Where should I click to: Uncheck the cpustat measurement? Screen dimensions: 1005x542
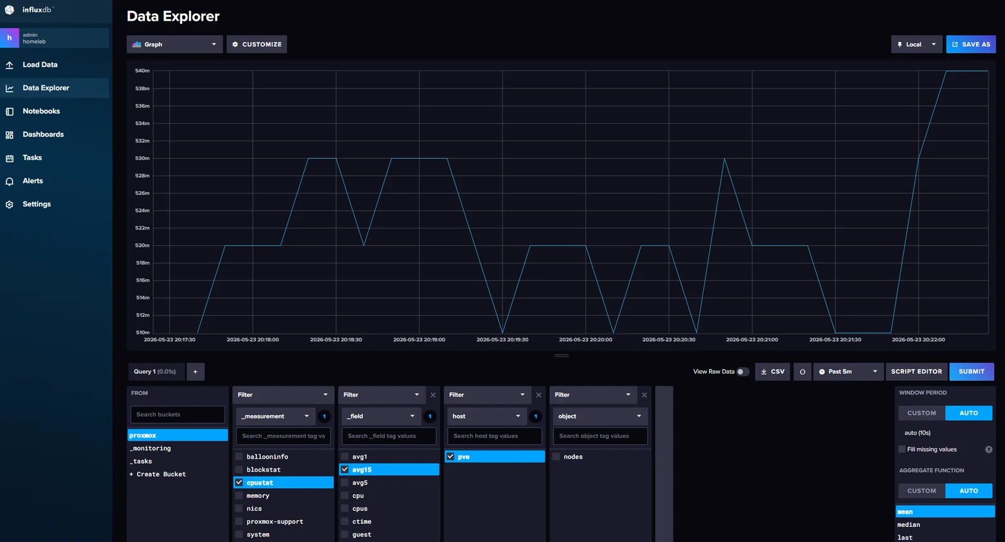[239, 482]
